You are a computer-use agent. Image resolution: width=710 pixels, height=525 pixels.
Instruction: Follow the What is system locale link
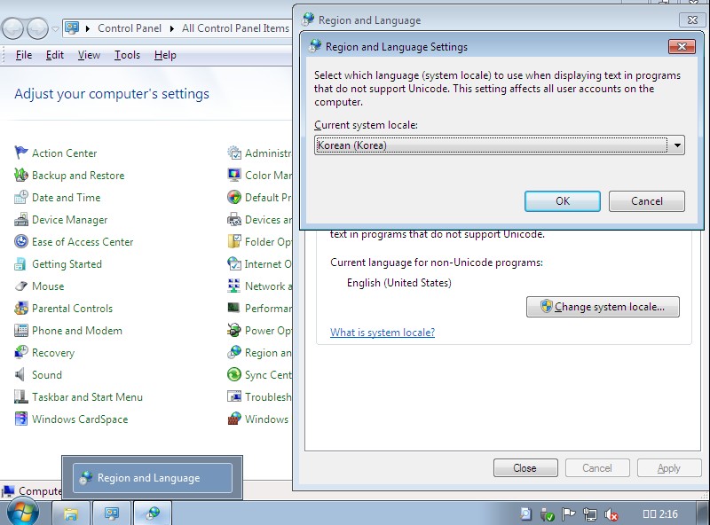pyautogui.click(x=383, y=333)
